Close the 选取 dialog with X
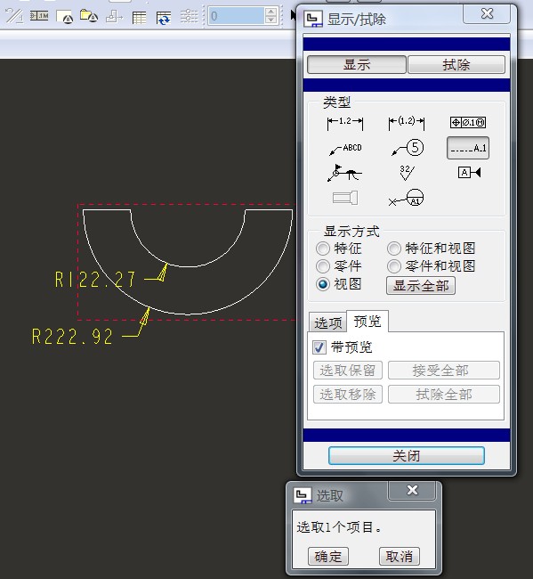The height and width of the screenshot is (579, 533). (412, 490)
